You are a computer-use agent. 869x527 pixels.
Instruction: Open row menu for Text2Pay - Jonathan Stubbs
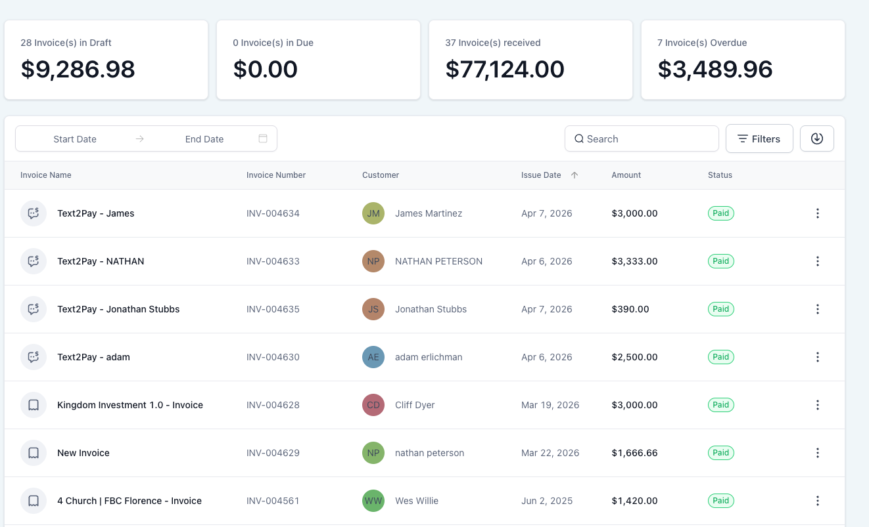point(818,309)
